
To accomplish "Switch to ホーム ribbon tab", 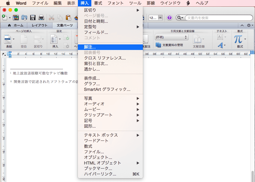I will click(x=16, y=25).
